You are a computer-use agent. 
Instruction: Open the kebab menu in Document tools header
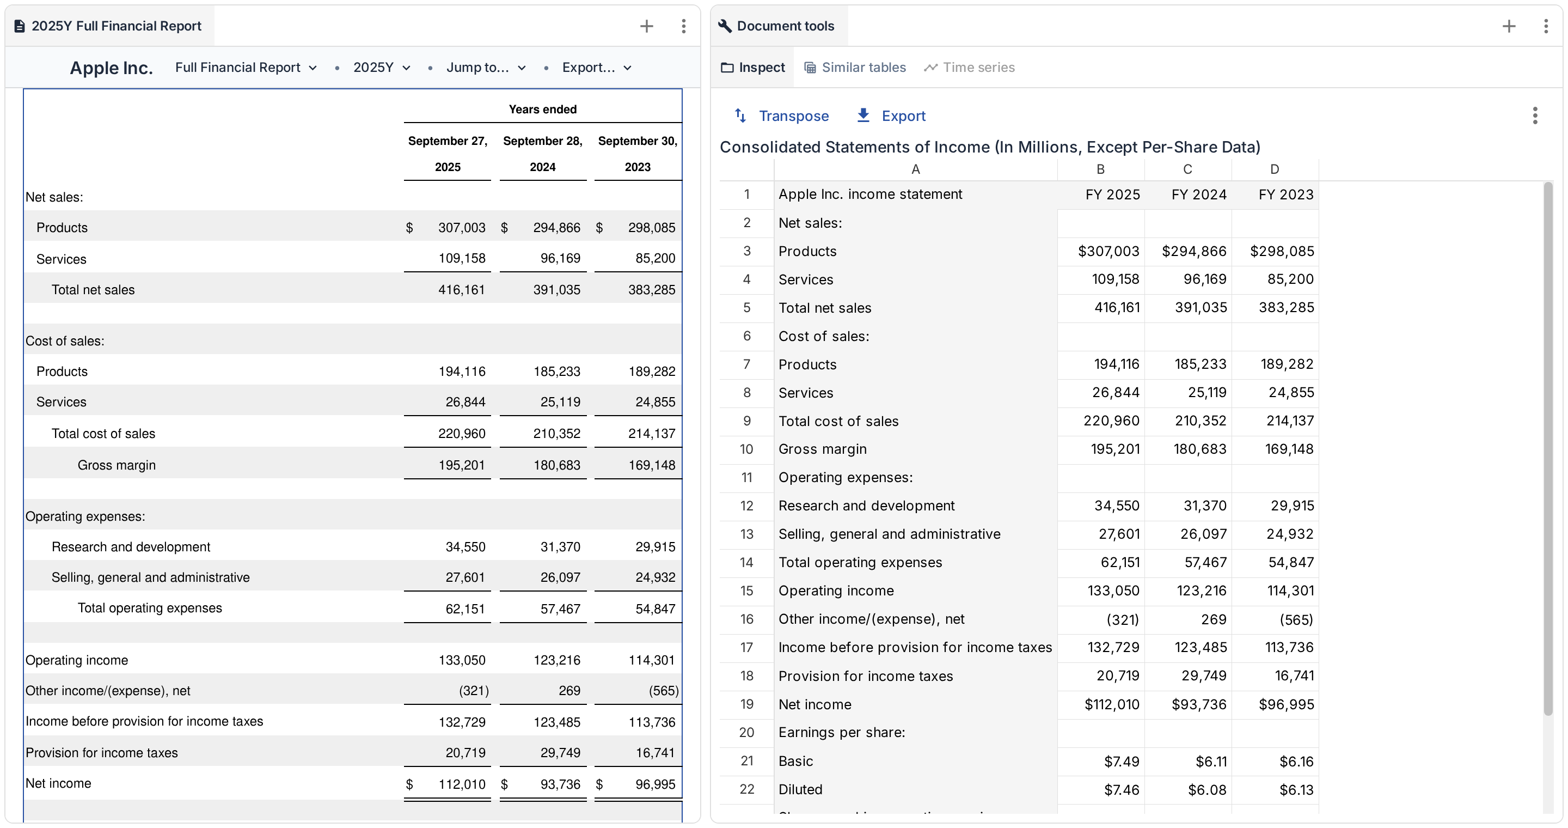pos(1546,26)
